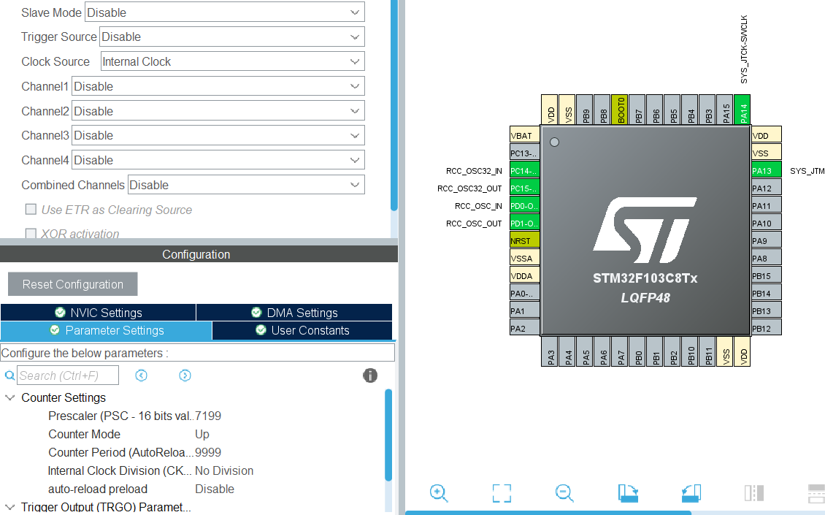Select pin PB15 on the chip

tap(766, 276)
